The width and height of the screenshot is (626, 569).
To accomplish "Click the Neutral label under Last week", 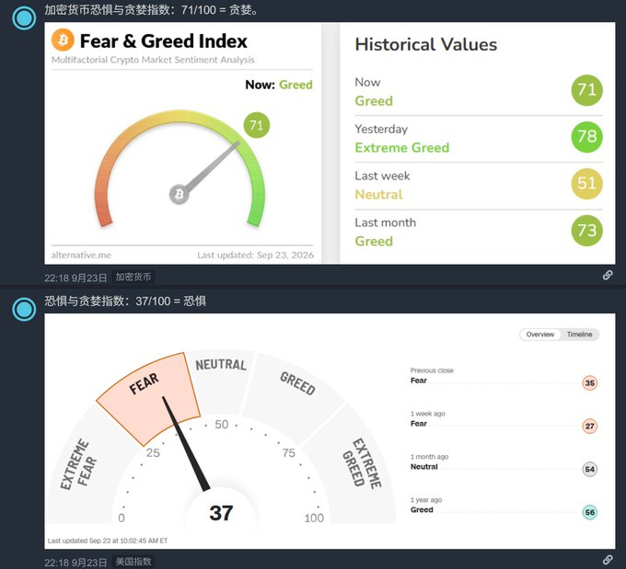I will [x=378, y=195].
